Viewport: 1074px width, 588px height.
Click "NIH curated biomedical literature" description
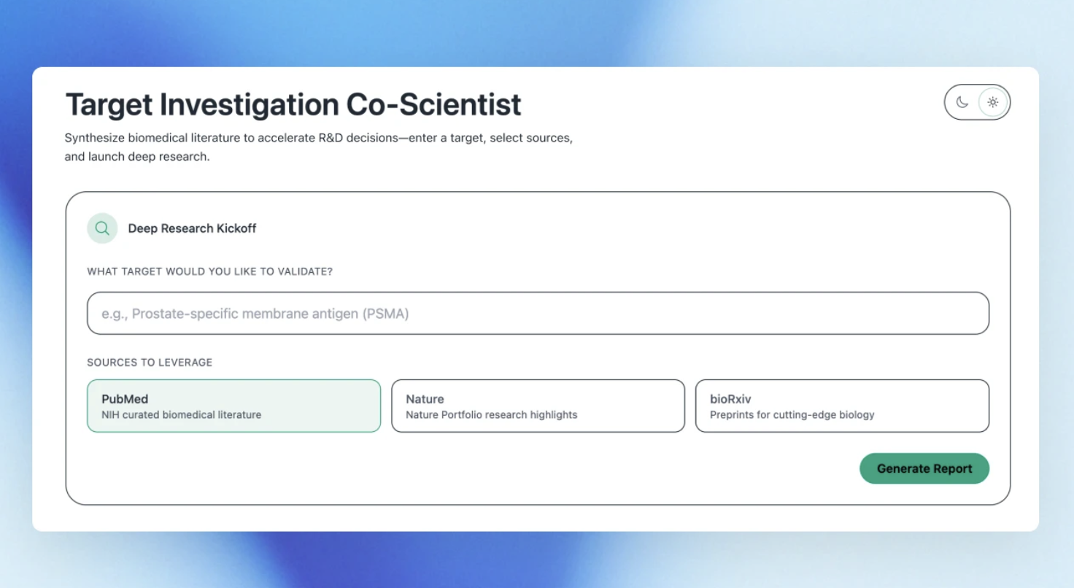[x=181, y=415]
